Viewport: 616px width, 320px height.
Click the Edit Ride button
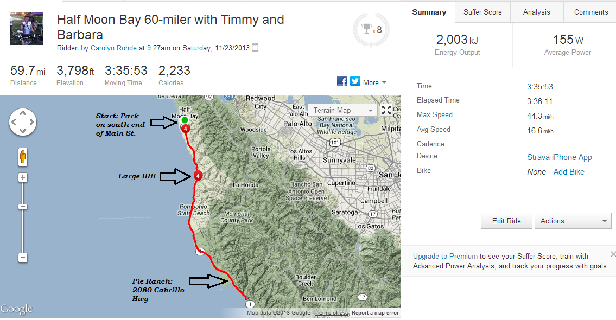506,221
